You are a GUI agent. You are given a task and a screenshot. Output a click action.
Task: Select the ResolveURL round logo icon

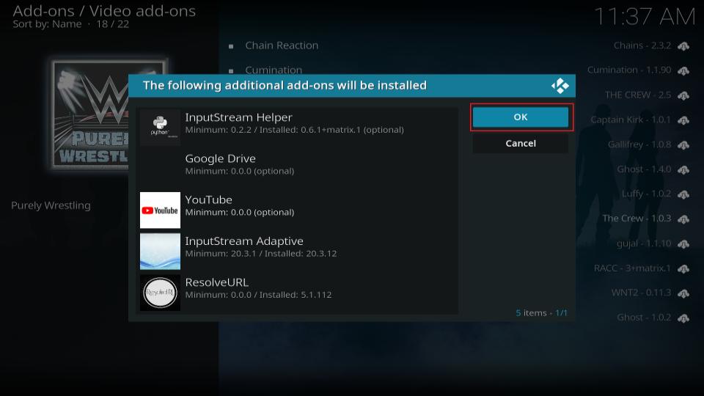coord(160,293)
